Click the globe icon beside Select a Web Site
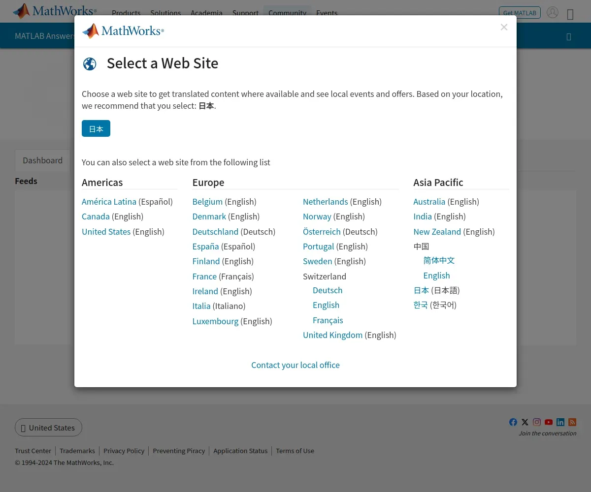The height and width of the screenshot is (492, 591). [90, 64]
